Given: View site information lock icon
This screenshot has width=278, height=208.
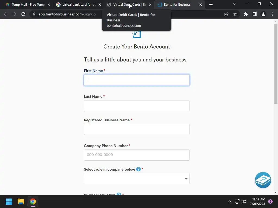Looking at the screenshot, I should click(x=34, y=14).
